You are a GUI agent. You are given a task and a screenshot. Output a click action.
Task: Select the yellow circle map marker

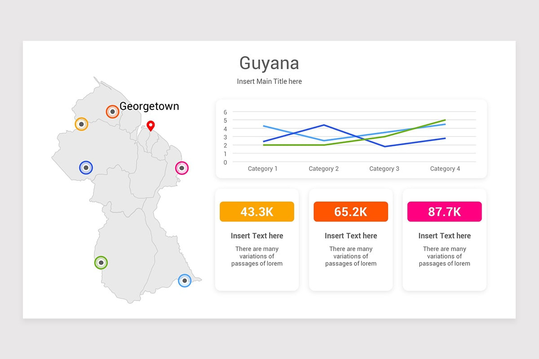pyautogui.click(x=81, y=124)
